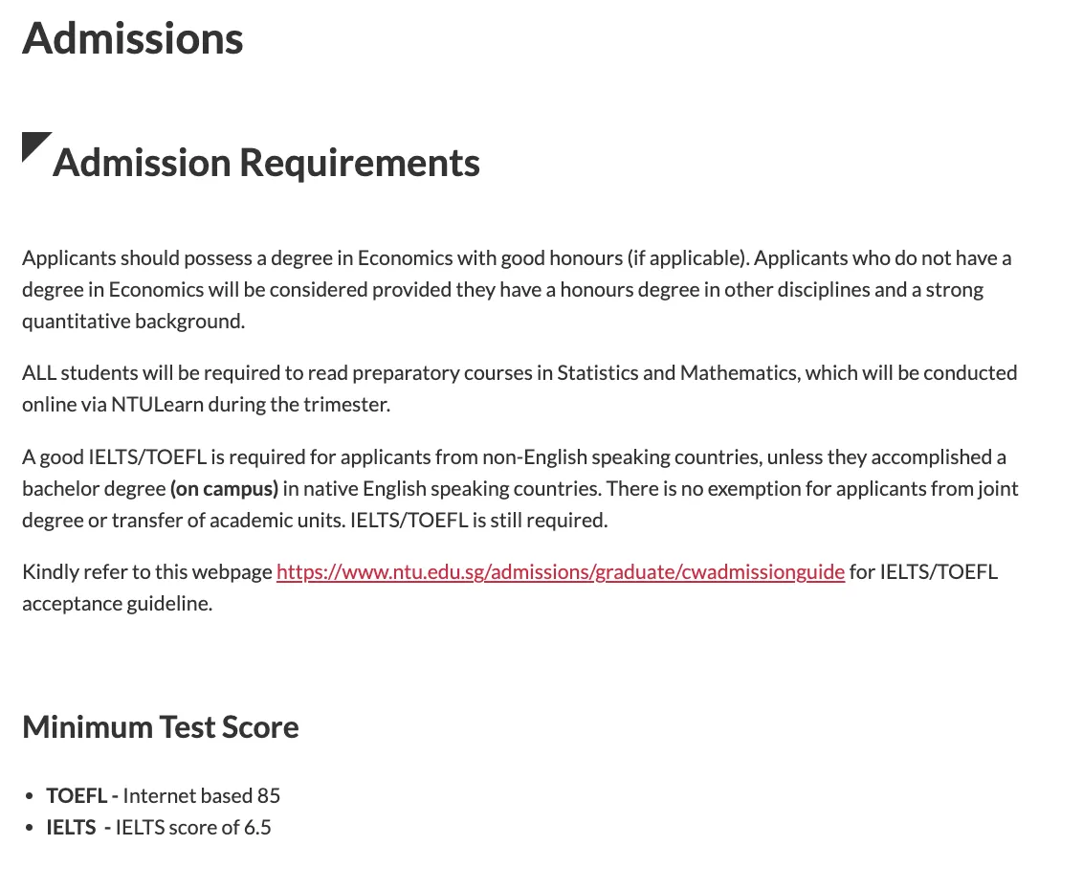Click the triangle icon beside Admission Requirements

pyautogui.click(x=33, y=145)
